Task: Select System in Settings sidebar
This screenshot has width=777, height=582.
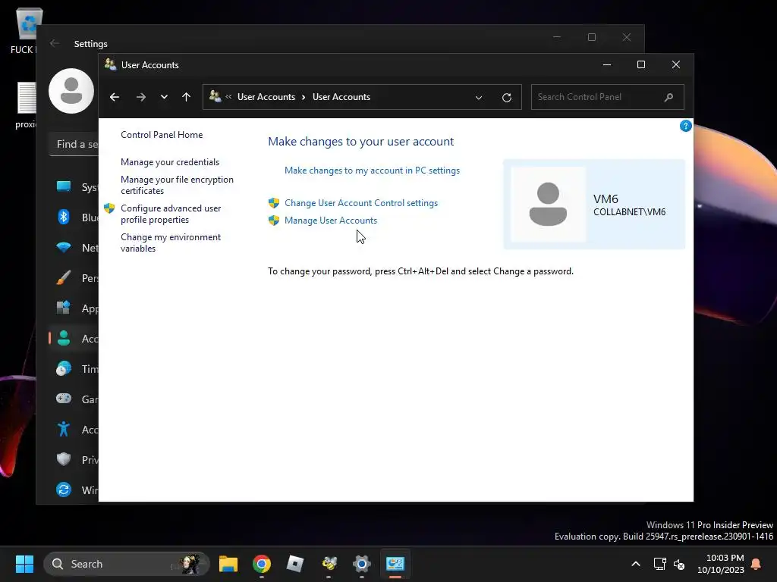Action: (77, 187)
